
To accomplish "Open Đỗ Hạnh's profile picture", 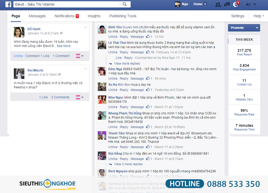I will click(19, 32).
